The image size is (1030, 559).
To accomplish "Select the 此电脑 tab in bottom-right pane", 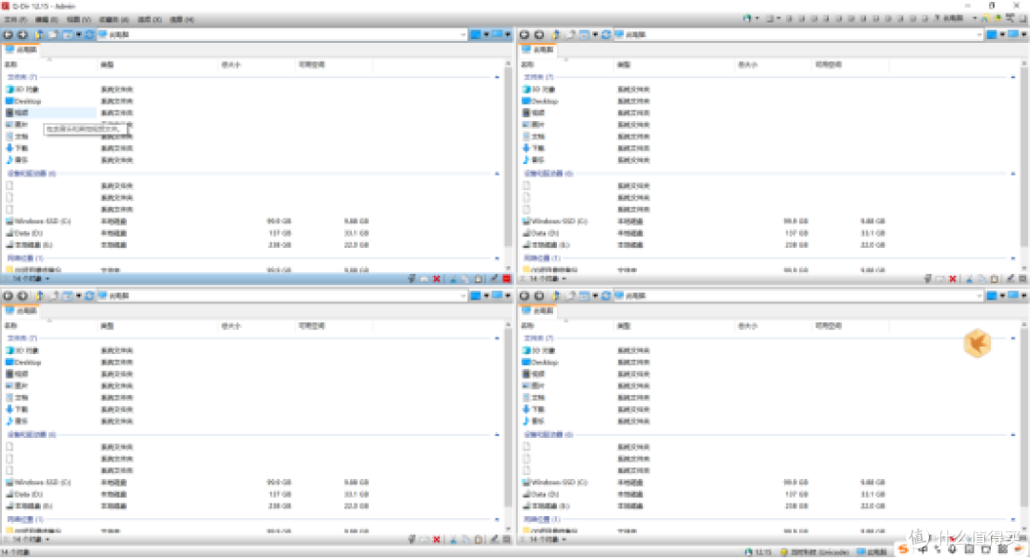I will tap(537, 311).
